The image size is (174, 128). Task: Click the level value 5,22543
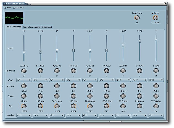tap(24, 66)
